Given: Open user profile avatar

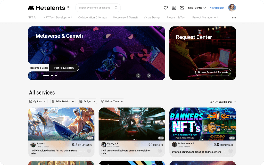Looking at the screenshot, I should [232, 8].
